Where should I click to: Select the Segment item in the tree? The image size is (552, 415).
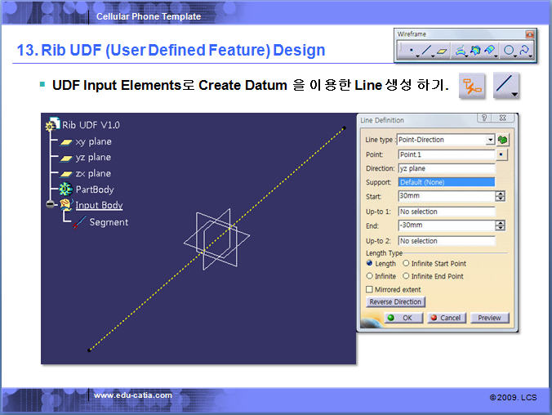pyautogui.click(x=108, y=222)
